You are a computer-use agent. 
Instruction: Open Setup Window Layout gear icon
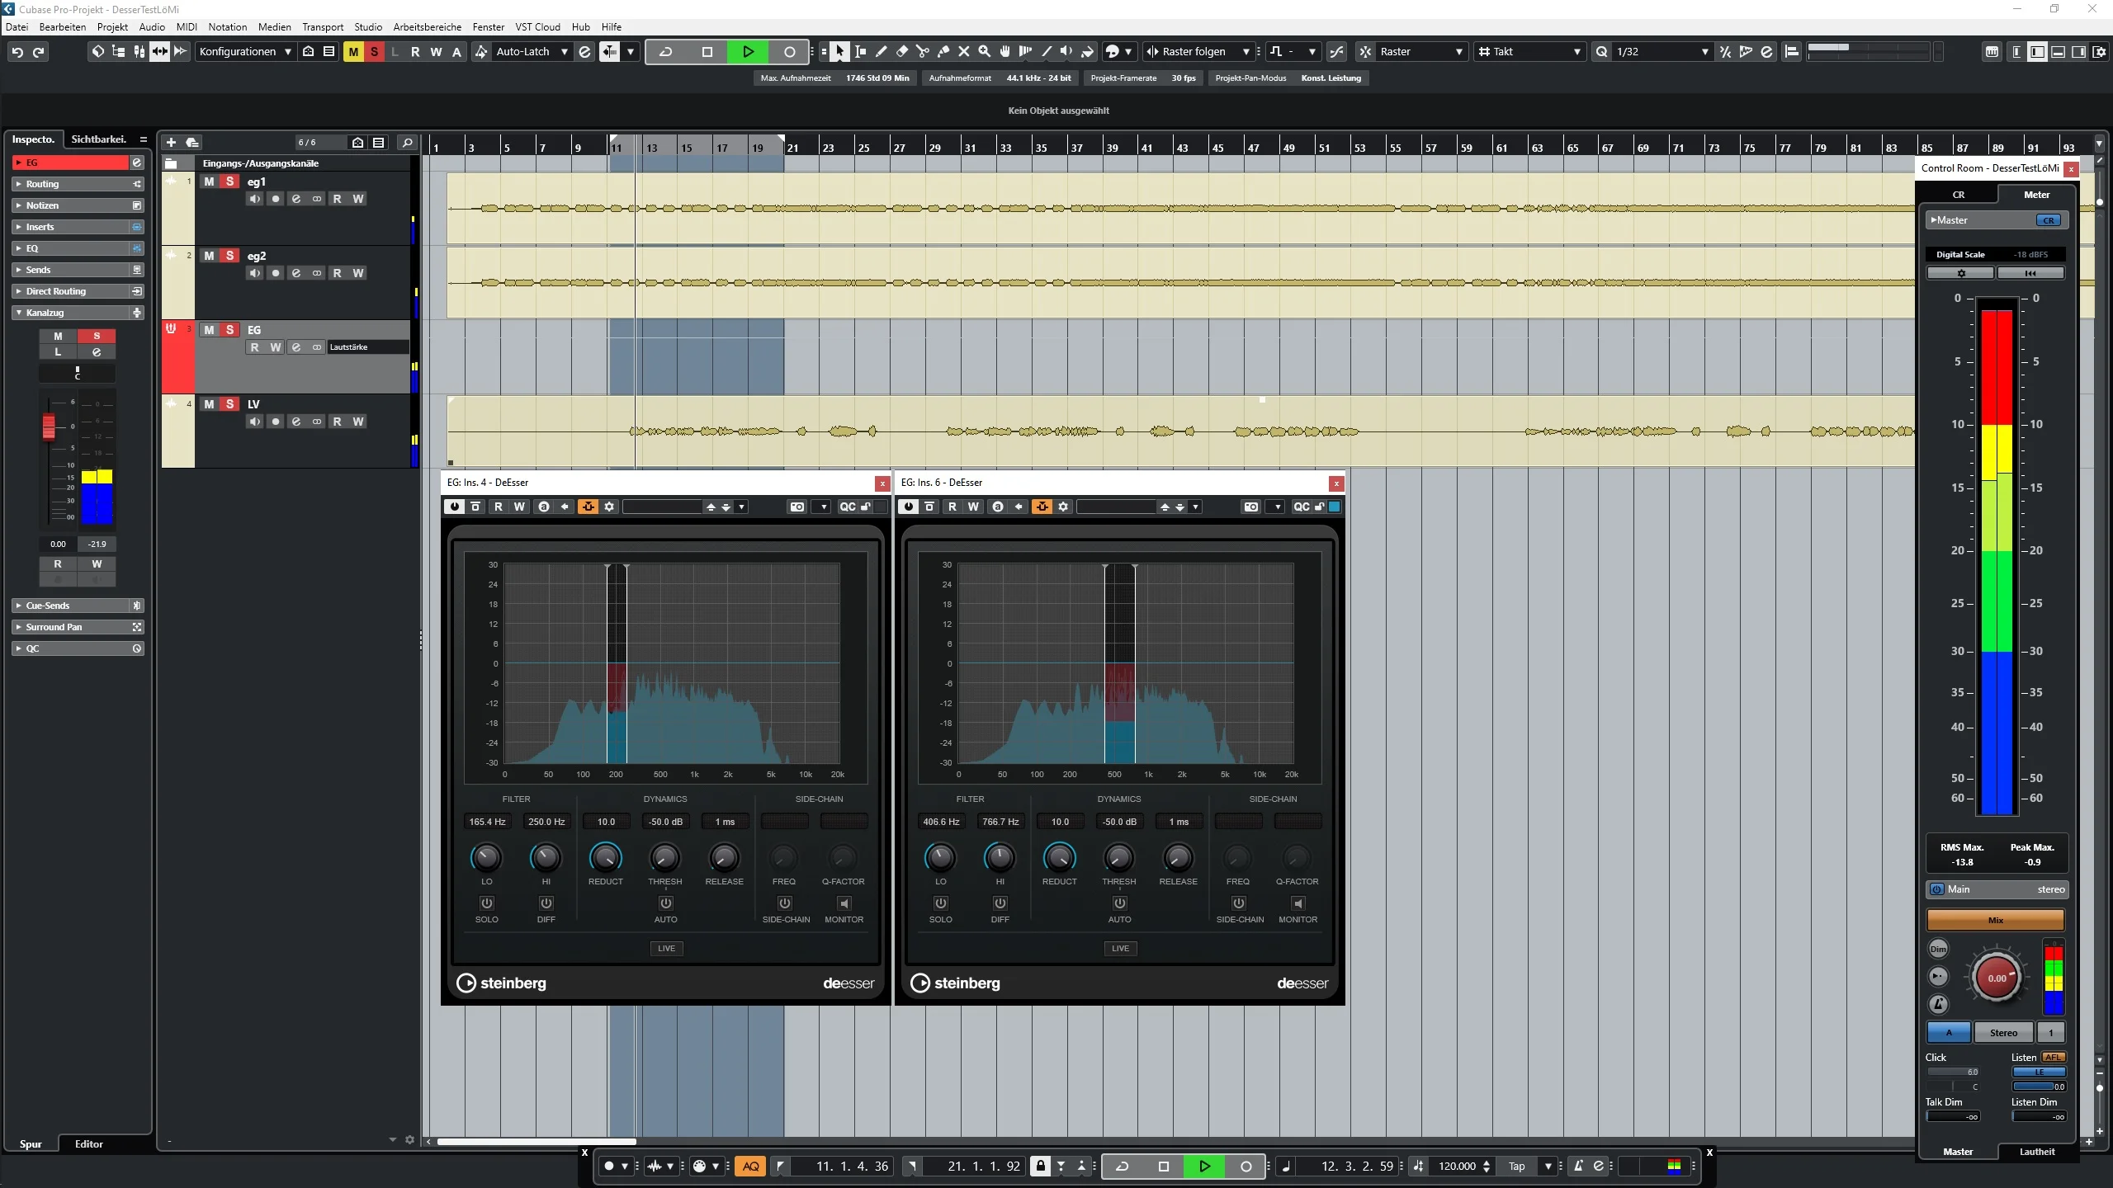[x=2100, y=52]
